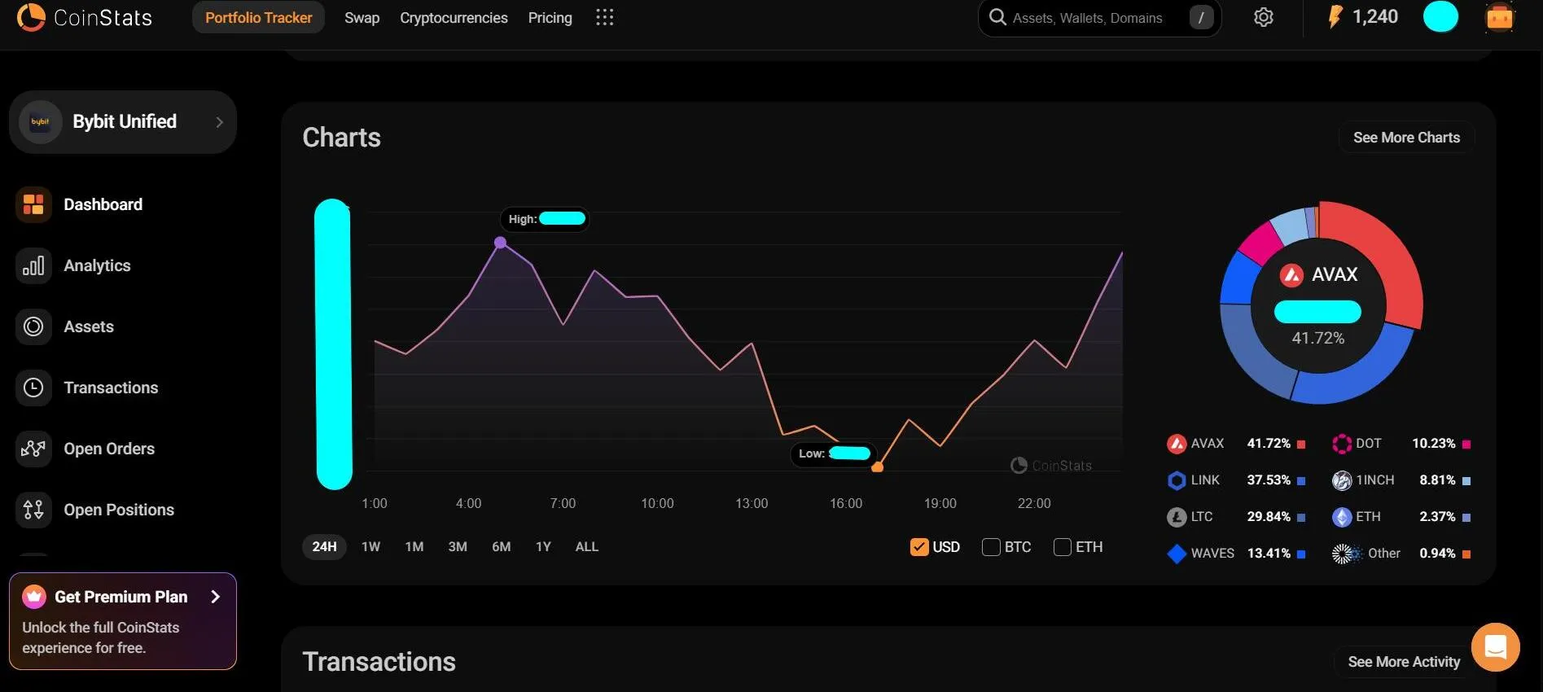Click the Premium crown icon
Image resolution: width=1543 pixels, height=692 pixels.
pyautogui.click(x=34, y=597)
